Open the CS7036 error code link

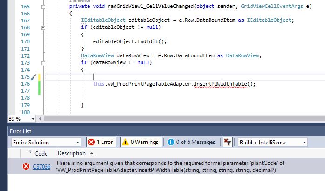41,166
